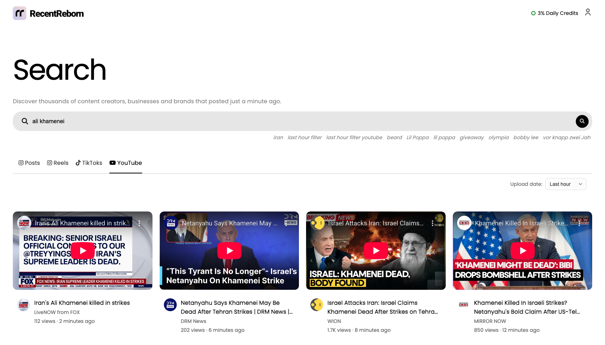Click 'LiveNOW from FOX' channel name
Image resolution: width=605 pixels, height=345 pixels.
[57, 312]
